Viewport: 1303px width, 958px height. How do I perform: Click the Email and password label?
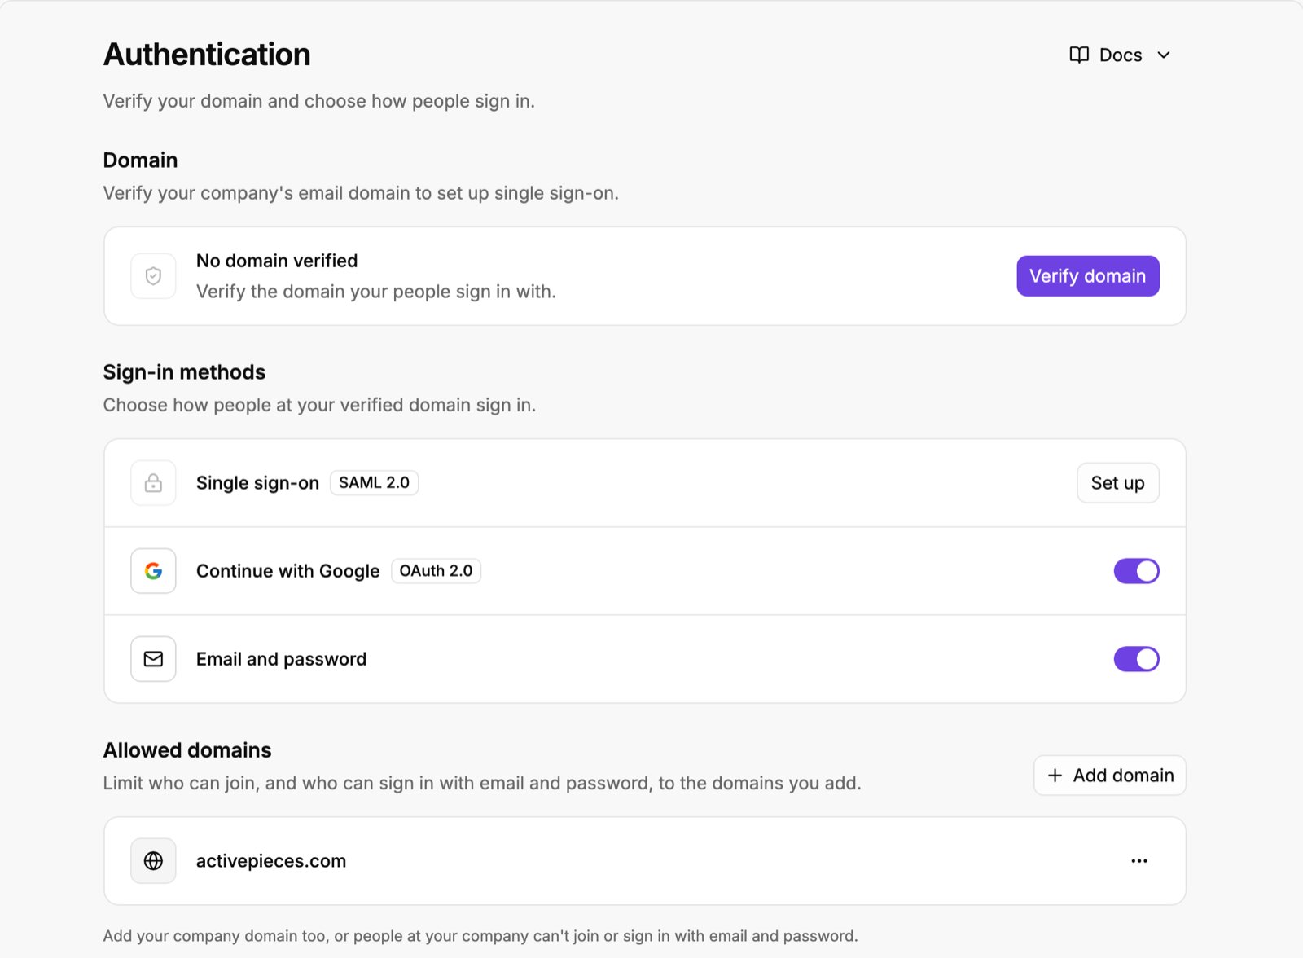pos(281,659)
